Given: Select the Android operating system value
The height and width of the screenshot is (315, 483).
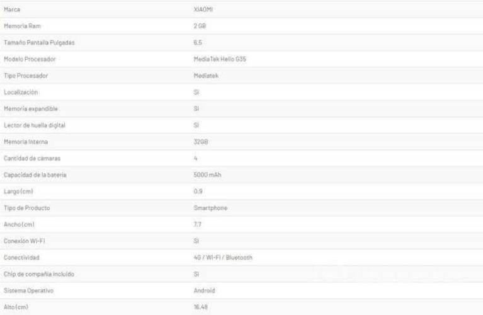Looking at the screenshot, I should [x=205, y=290].
